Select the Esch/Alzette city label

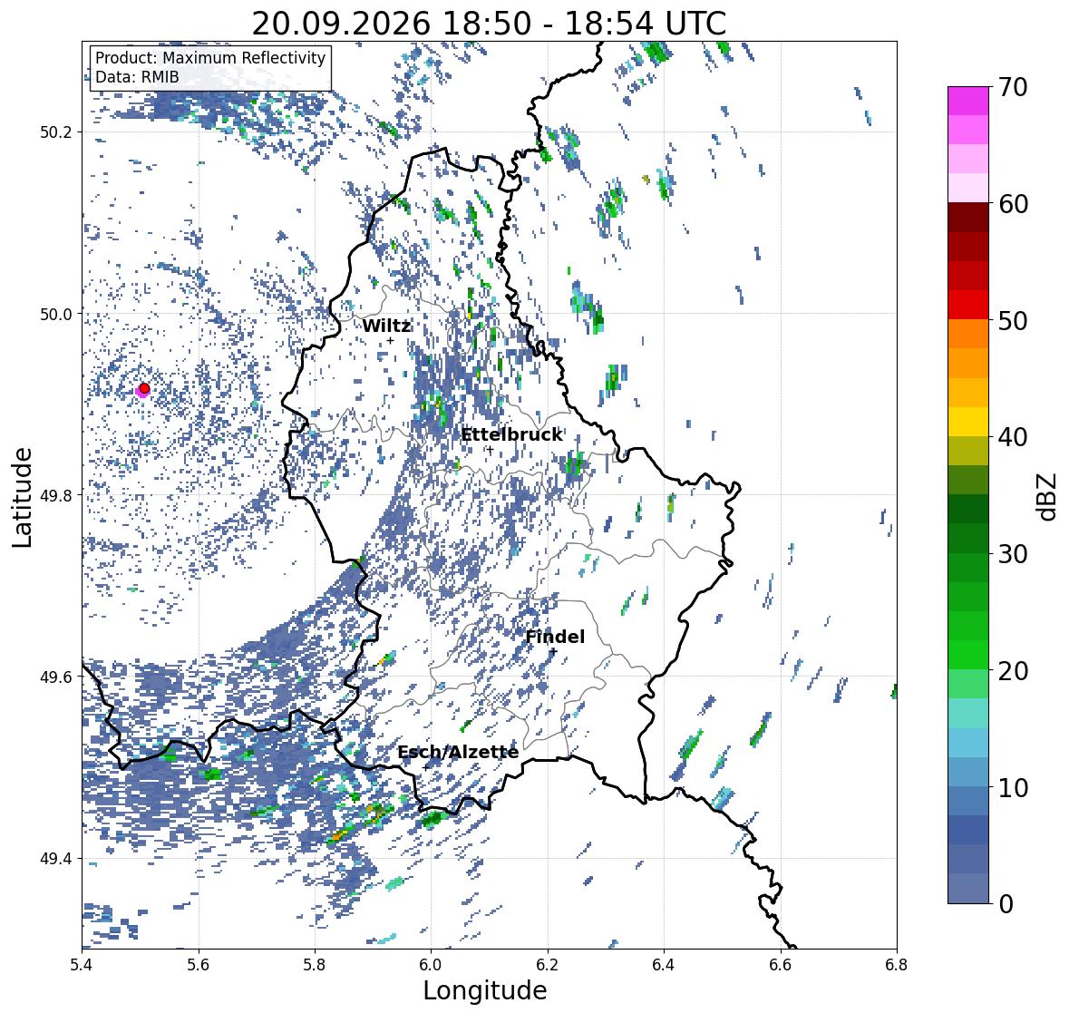pyautogui.click(x=458, y=752)
